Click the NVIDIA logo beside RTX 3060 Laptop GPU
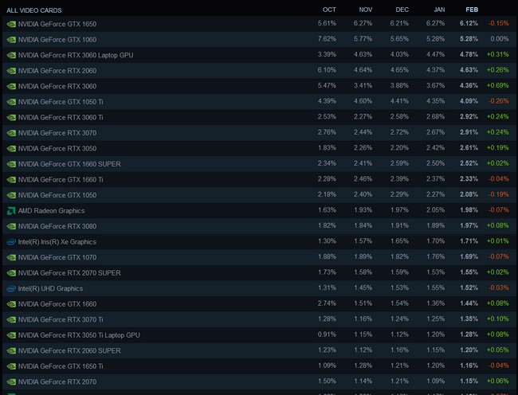The image size is (518, 395). click(x=11, y=55)
